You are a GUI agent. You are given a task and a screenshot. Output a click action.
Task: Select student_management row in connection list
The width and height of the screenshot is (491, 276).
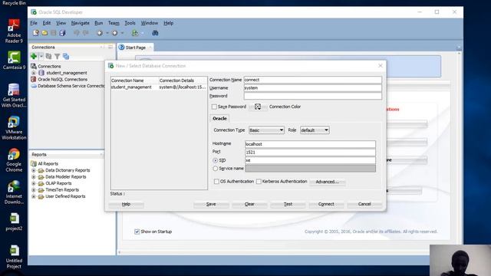pyautogui.click(x=159, y=87)
